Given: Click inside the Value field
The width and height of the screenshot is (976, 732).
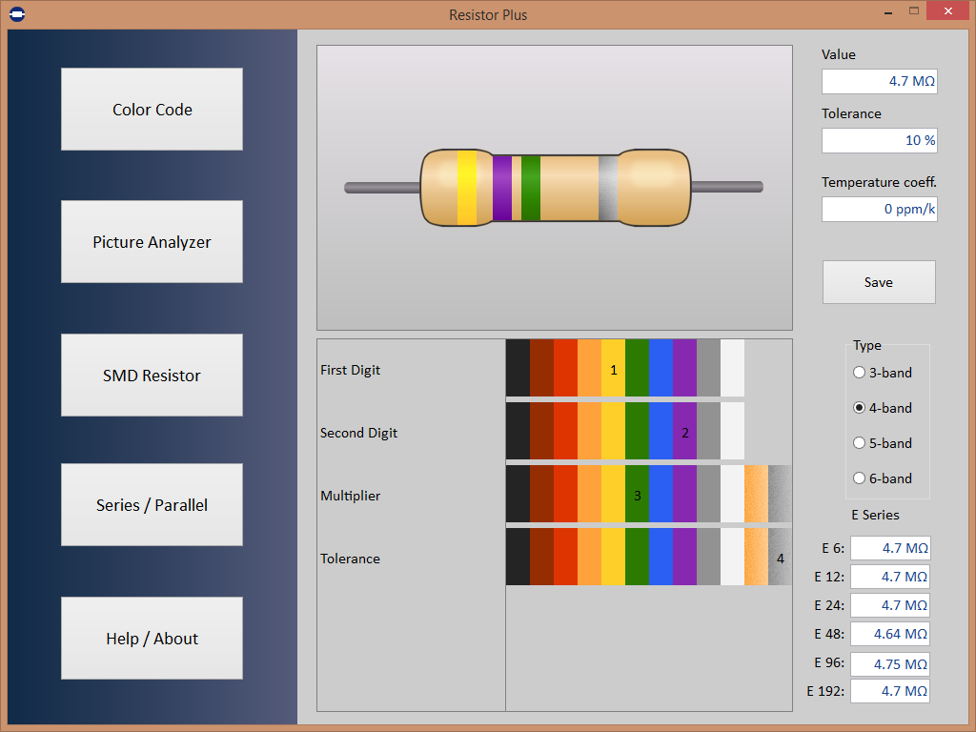Looking at the screenshot, I should pos(878,81).
